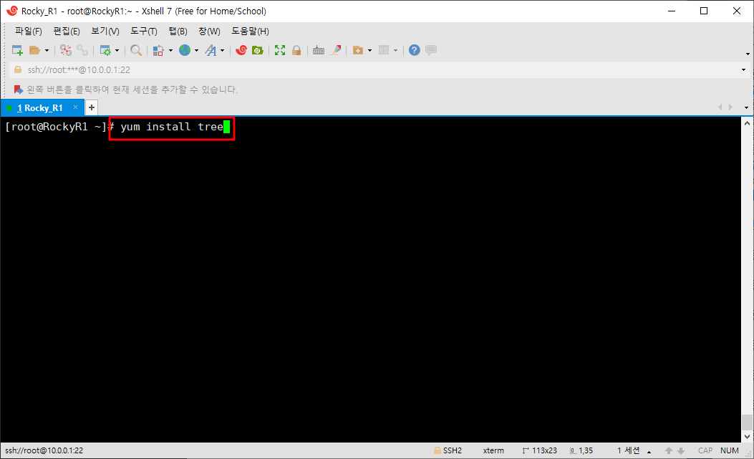Expand the folder plus icon dropdown arrow
This screenshot has width=754, height=459.
[369, 51]
